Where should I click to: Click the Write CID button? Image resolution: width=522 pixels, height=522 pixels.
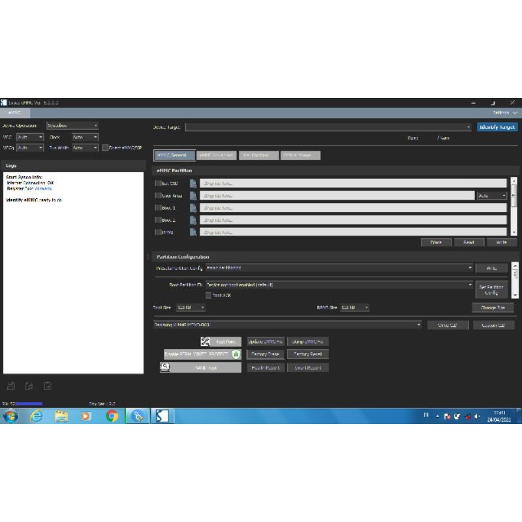click(x=448, y=325)
